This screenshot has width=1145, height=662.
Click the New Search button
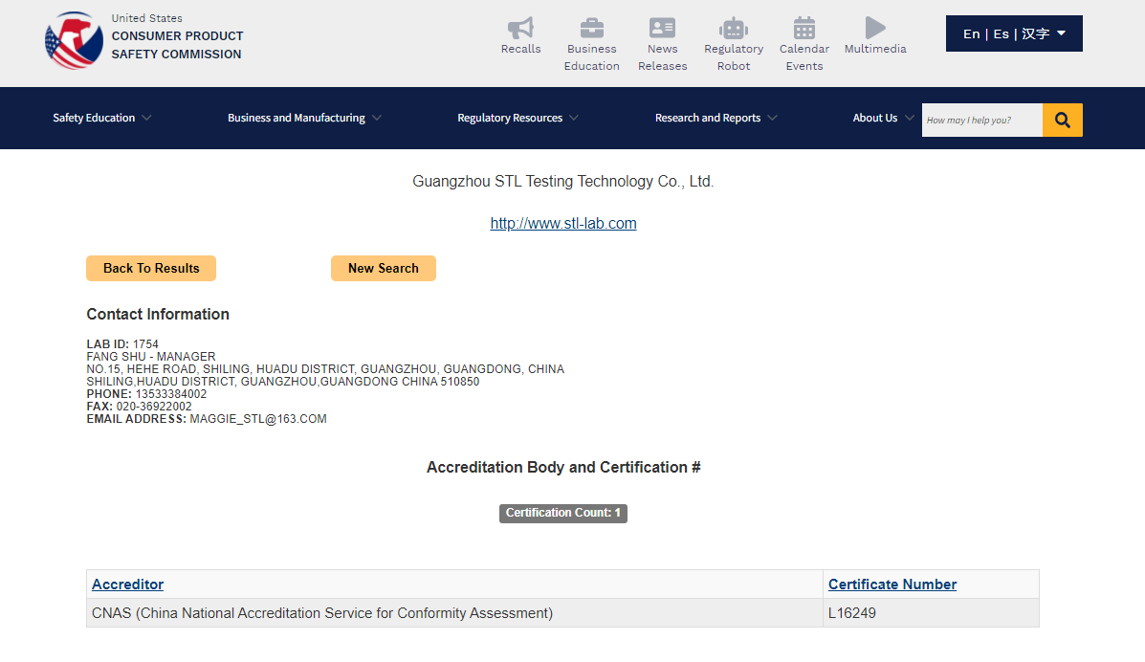coord(383,268)
